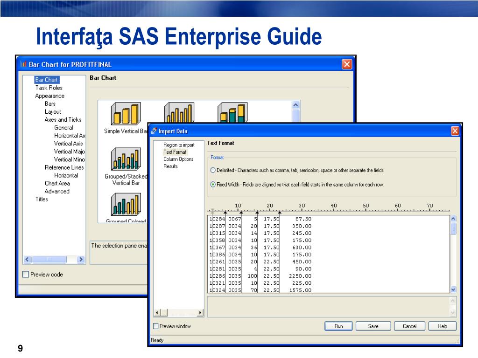Image resolution: width=478 pixels, height=358 pixels.
Task: Pick the Grouped Colored bar chart icon
Action: (x=126, y=204)
